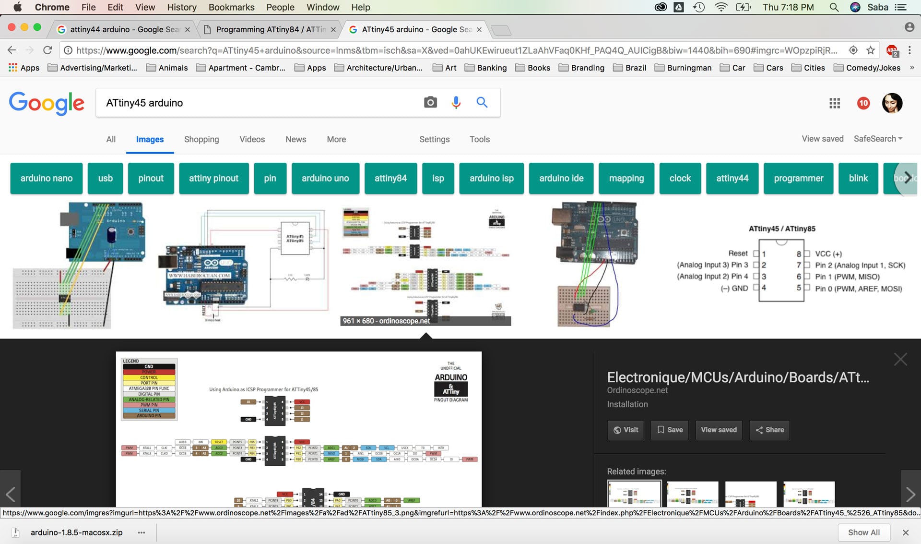Open the large pinout diagram preview image
Viewport: 921px width, 544px height.
(x=298, y=429)
